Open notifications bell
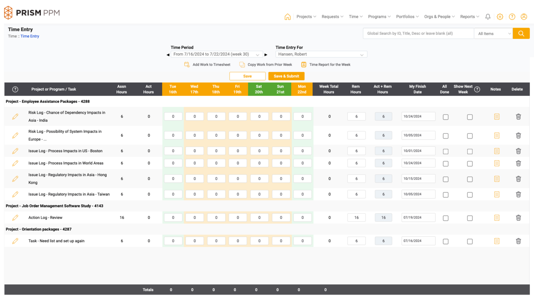Viewport: 534px width, 300px height. [488, 17]
